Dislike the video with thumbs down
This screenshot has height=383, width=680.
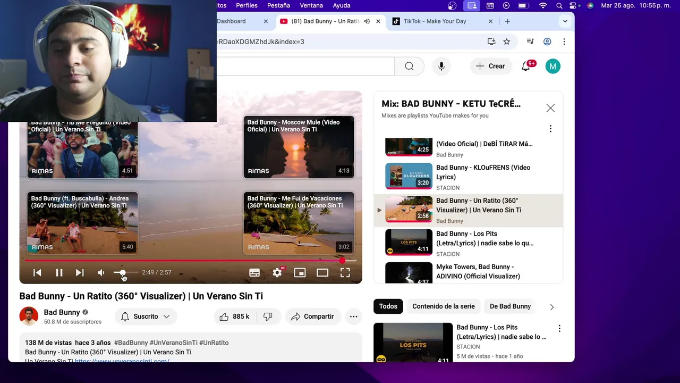(268, 317)
